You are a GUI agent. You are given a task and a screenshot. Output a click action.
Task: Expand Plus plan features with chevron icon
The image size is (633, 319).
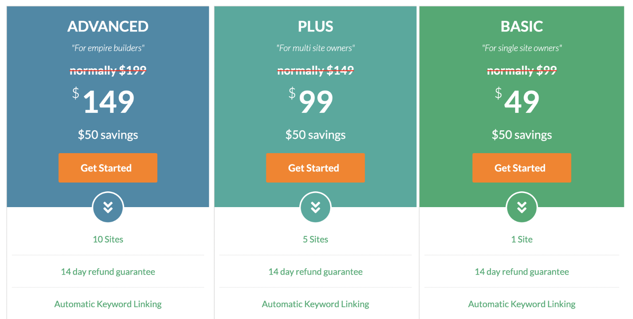315,207
